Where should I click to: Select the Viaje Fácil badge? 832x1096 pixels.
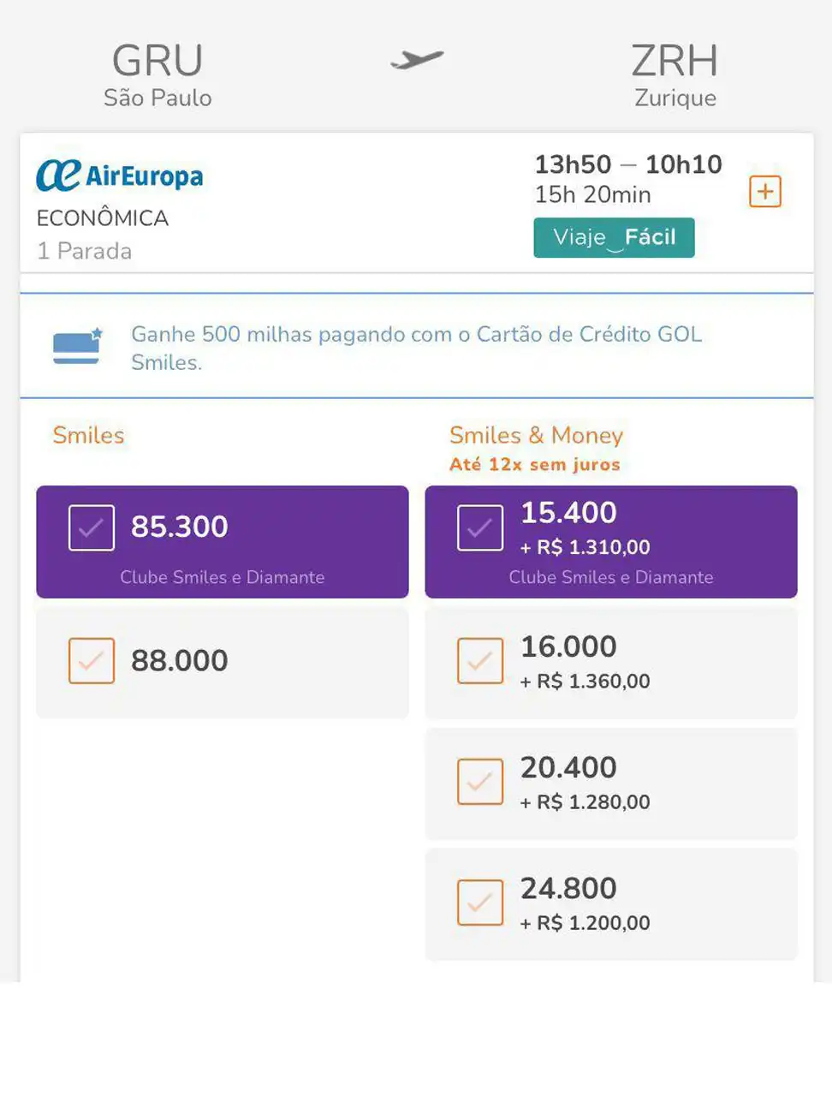coord(614,237)
